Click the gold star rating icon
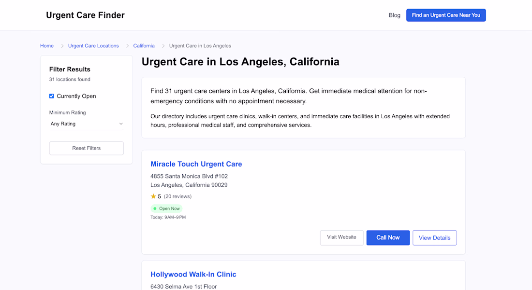532x290 pixels. click(x=153, y=196)
